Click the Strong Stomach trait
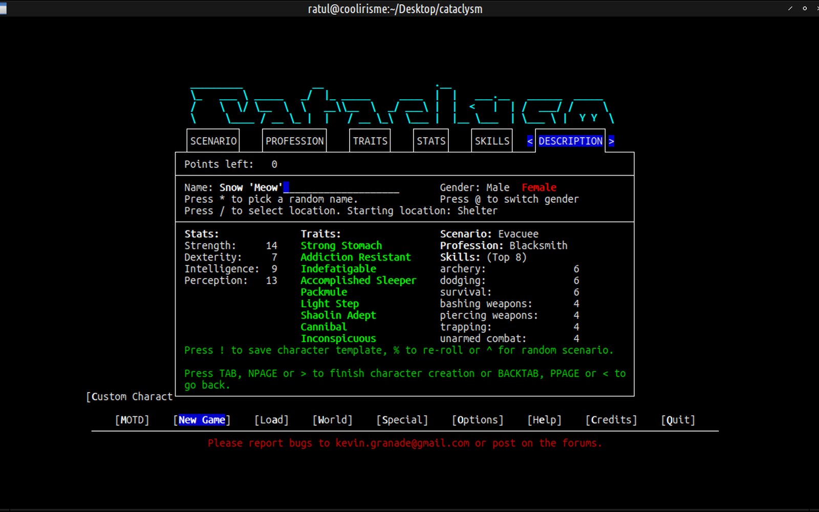The image size is (819, 512). pyautogui.click(x=341, y=246)
